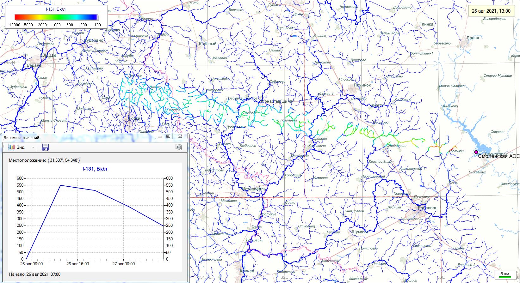The height and width of the screenshot is (283, 520).
Task: Click the Глинка village label
Action: [426, 24]
